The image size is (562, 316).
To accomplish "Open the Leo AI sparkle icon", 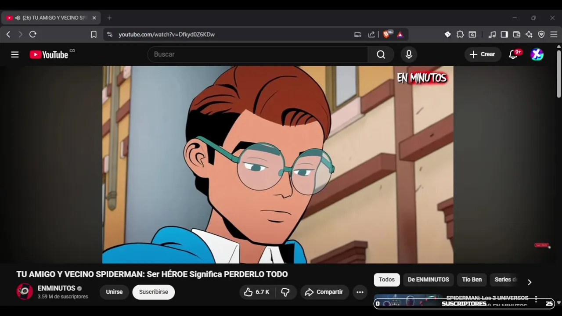I will pyautogui.click(x=529, y=34).
